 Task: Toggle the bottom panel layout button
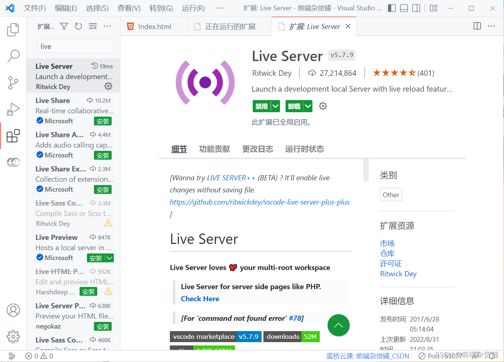point(404,8)
